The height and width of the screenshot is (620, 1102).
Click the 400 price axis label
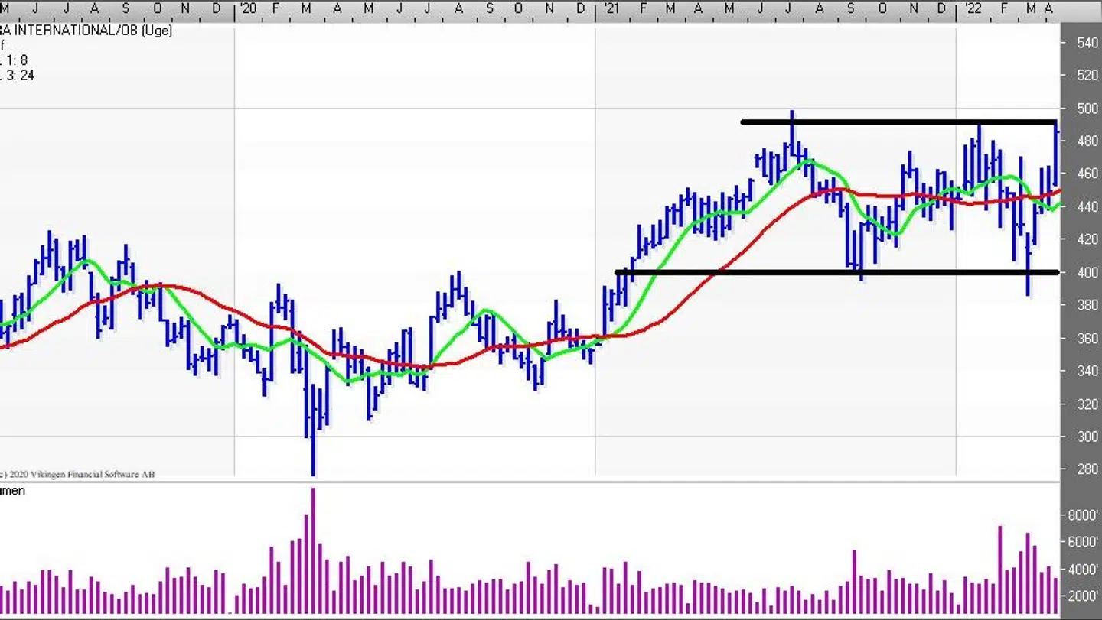point(1087,272)
